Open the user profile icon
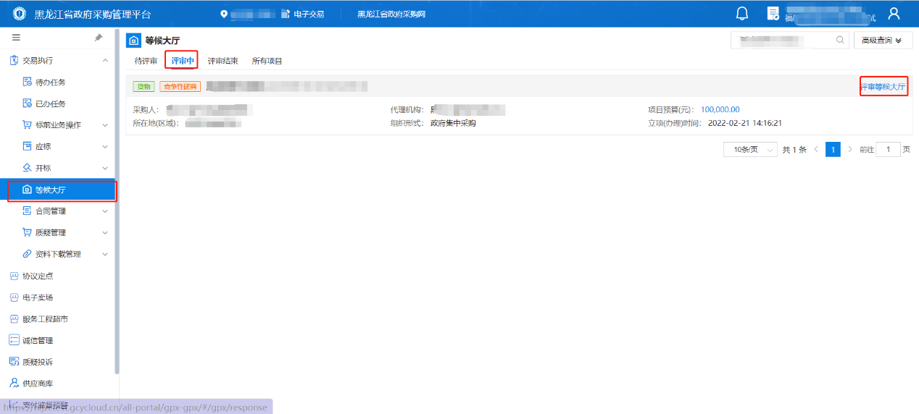Viewport: 919px width, 414px height. point(894,14)
